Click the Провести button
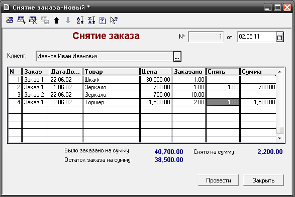The width and height of the screenshot is (295, 197). click(x=218, y=180)
